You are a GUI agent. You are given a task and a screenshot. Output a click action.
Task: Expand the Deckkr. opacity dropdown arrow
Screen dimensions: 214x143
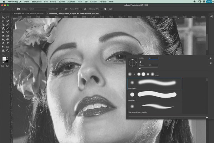(x=62, y=9)
